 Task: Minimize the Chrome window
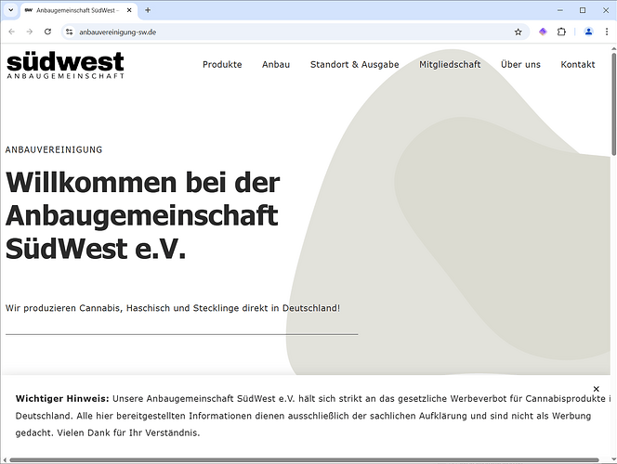pos(560,10)
